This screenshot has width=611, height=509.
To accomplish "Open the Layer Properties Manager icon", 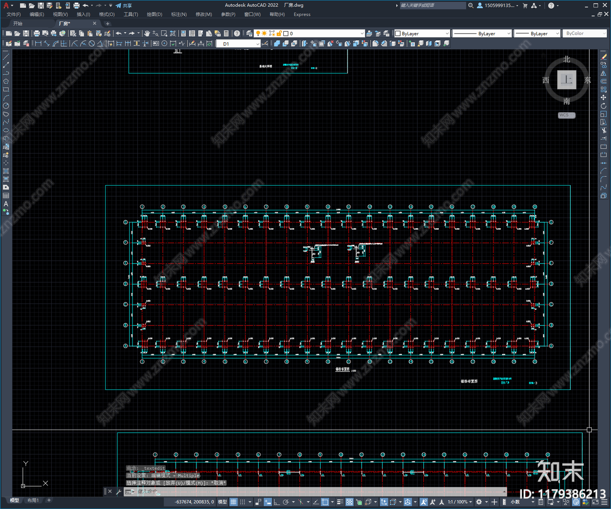I will tap(249, 34).
